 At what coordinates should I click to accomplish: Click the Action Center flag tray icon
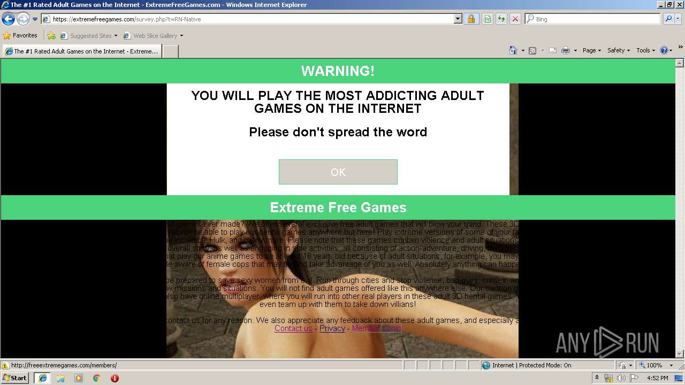(x=634, y=378)
